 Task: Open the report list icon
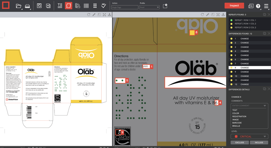click(251, 6)
